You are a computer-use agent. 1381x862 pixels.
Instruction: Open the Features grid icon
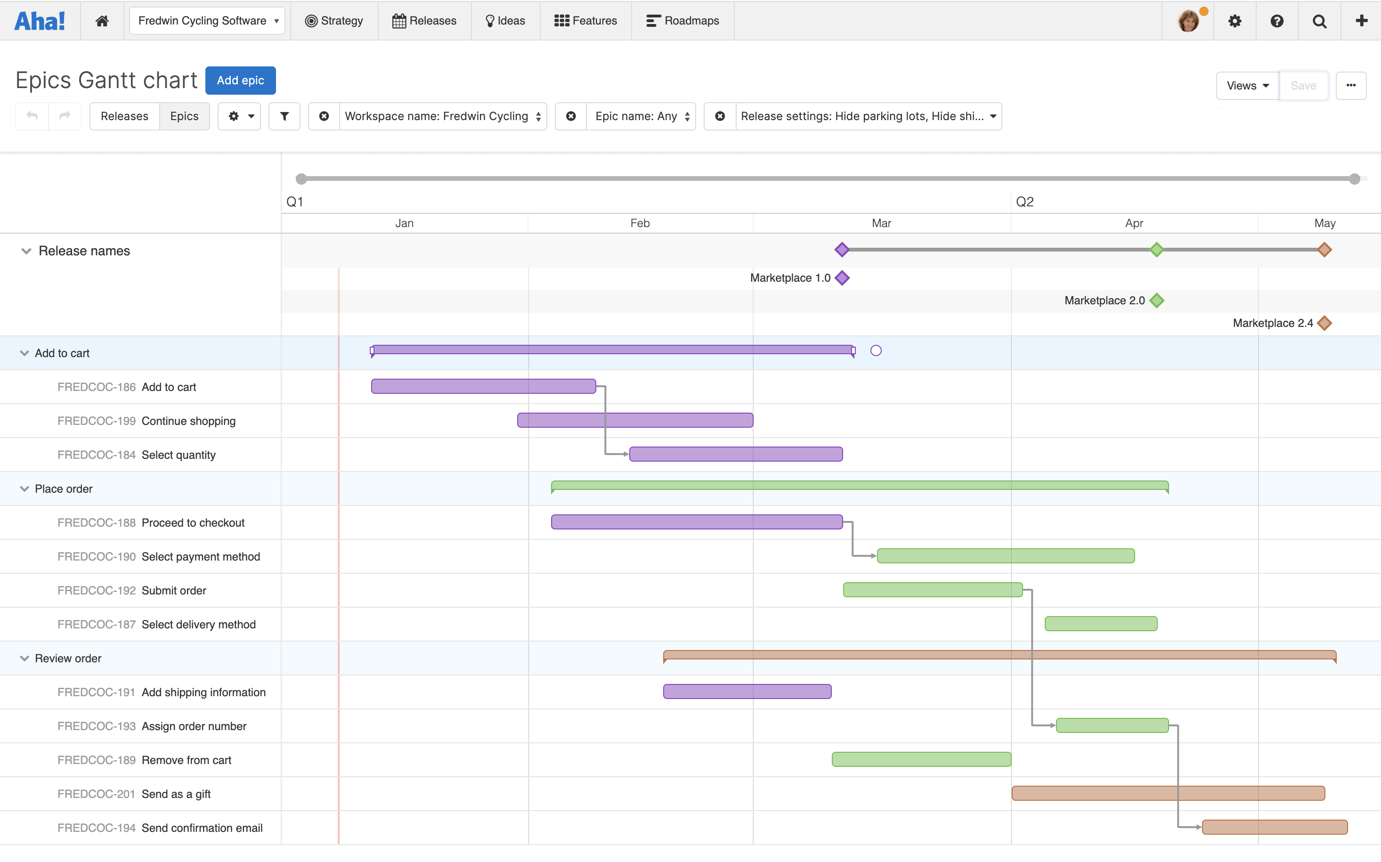pos(562,20)
